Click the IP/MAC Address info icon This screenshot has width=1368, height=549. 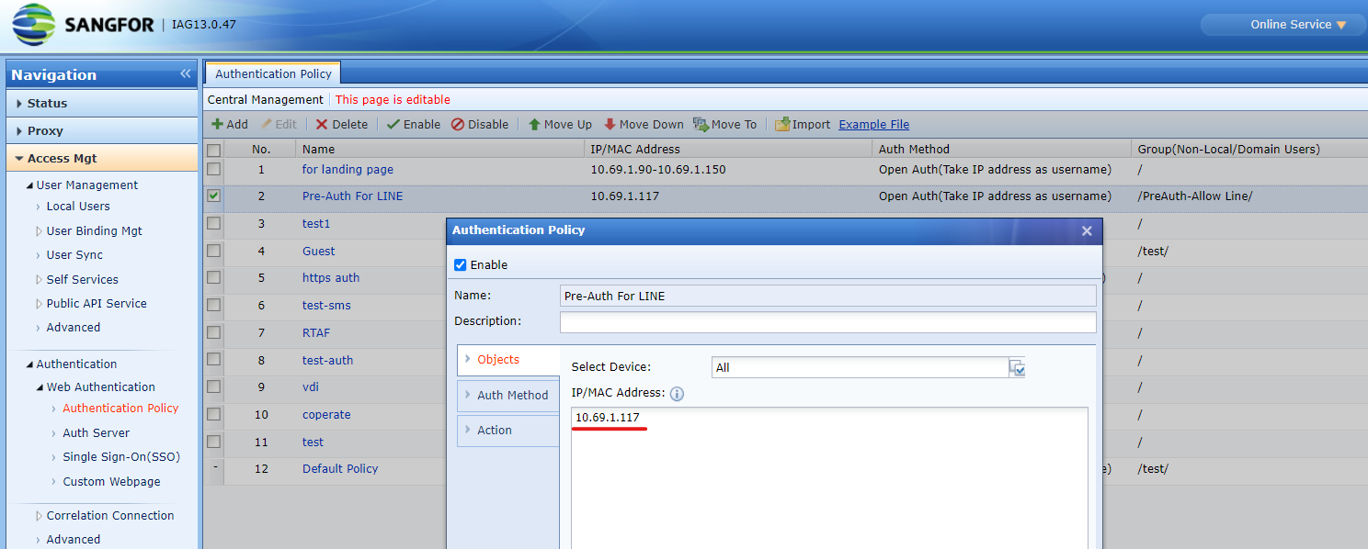tap(677, 394)
